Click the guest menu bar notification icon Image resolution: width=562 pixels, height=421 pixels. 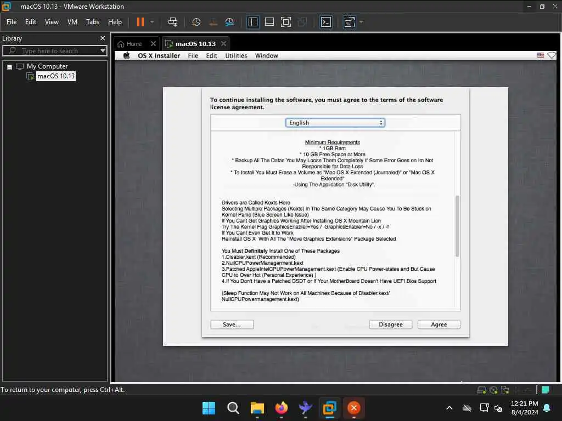[552, 55]
